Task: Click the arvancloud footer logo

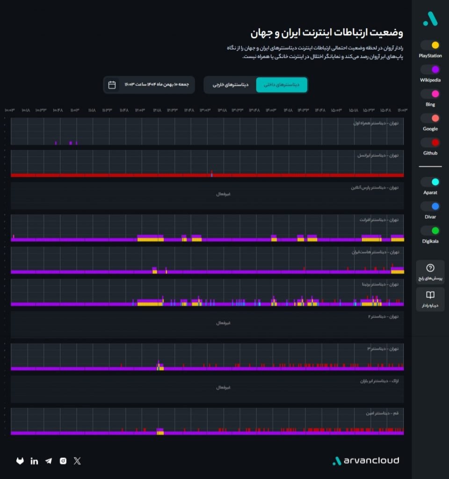Action: tap(366, 461)
